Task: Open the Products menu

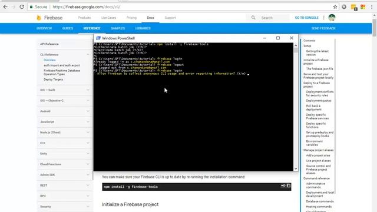Action: [x=84, y=18]
